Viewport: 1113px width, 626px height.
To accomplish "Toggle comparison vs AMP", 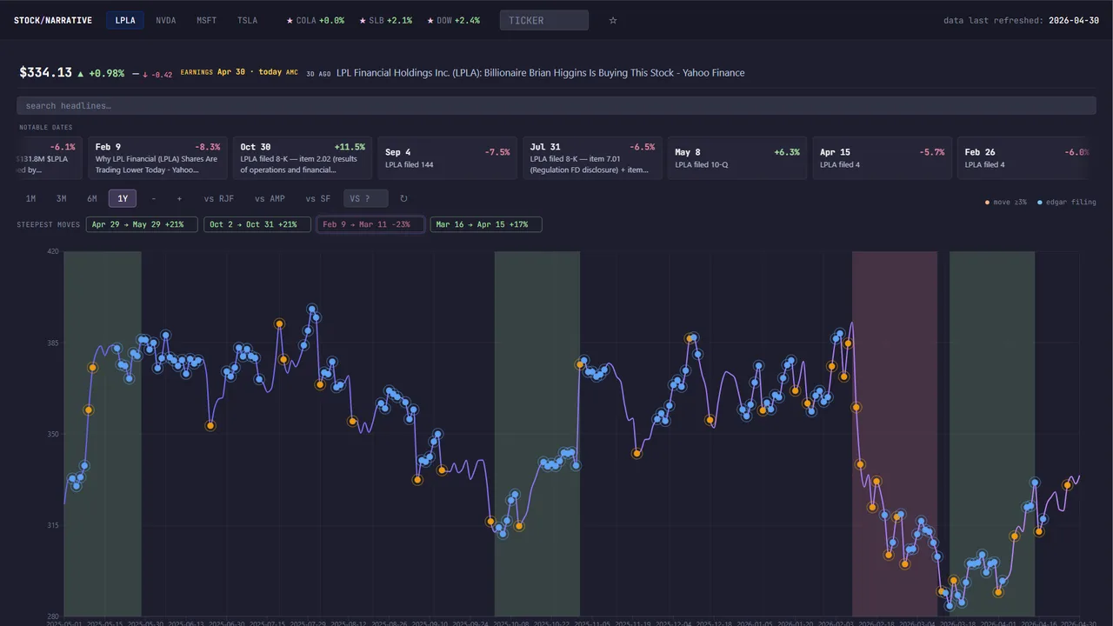I will (270, 199).
